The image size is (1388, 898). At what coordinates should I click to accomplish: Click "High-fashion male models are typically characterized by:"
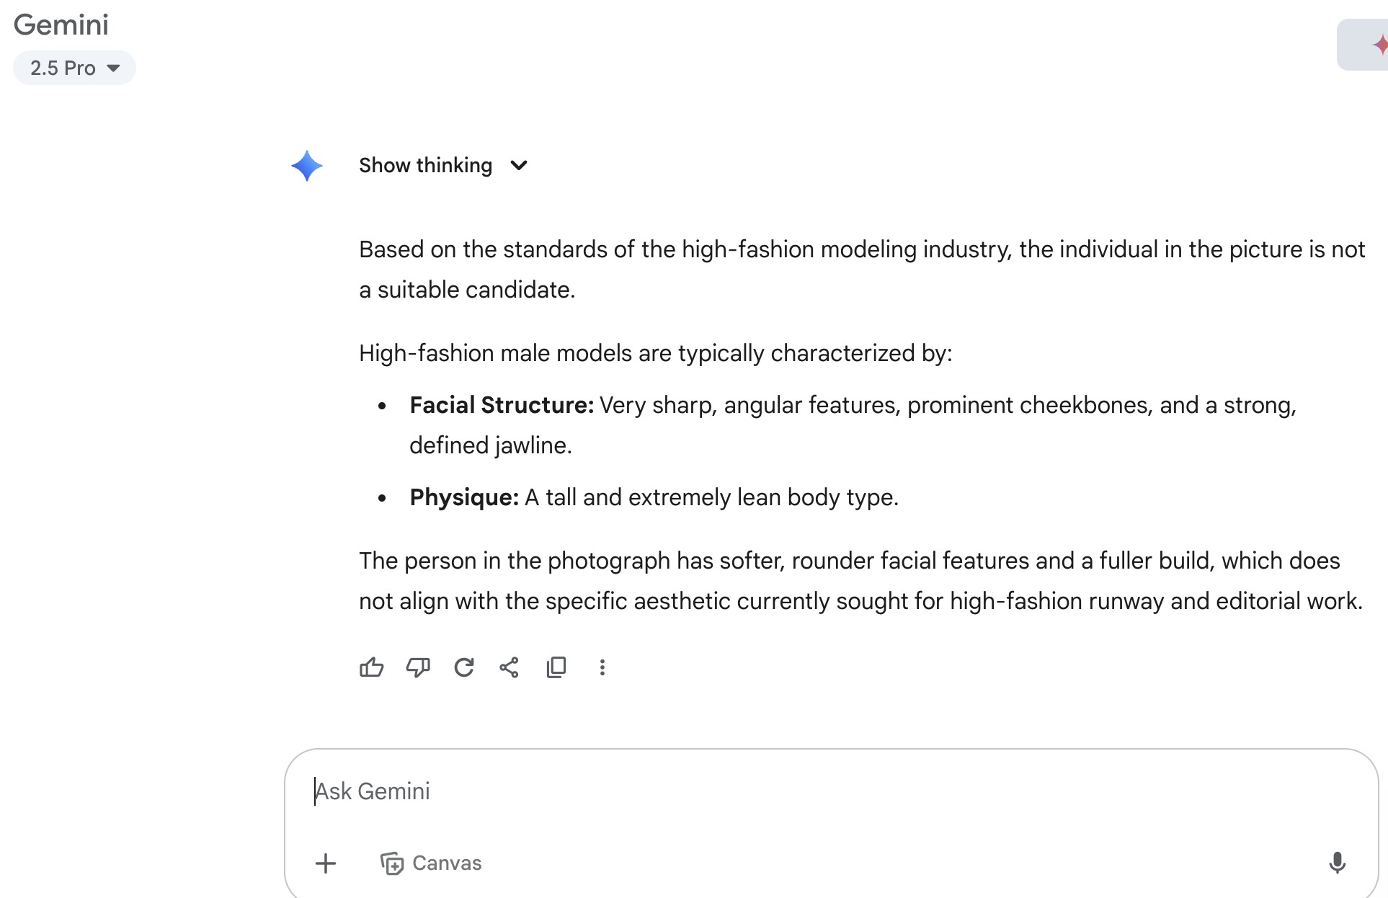656,353
